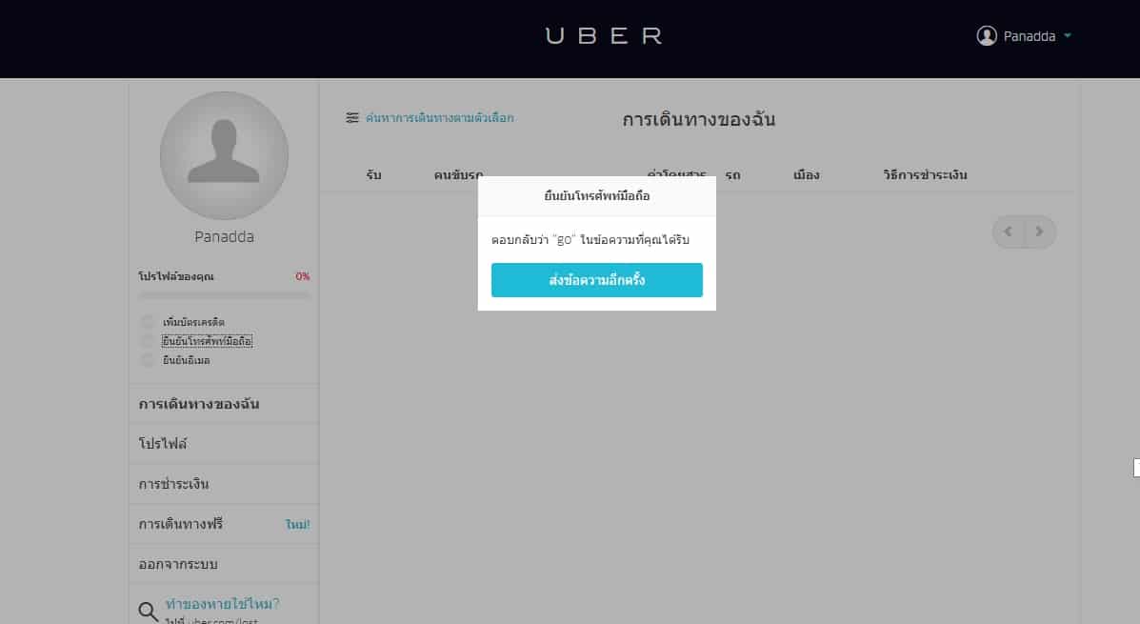Click the ส่งข้อความอีกครั้ง resend button
Screen dimensions: 1140x624
(597, 280)
